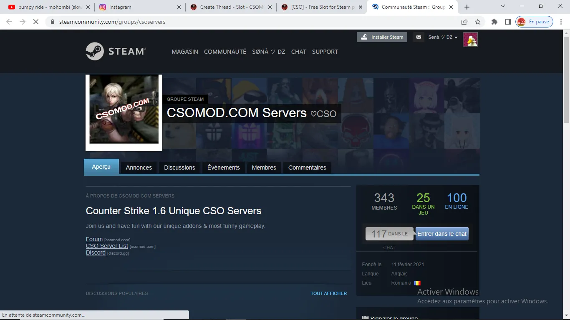This screenshot has height=320, width=570.
Task: Open the Chrome extensions puzzle icon
Action: (x=494, y=22)
